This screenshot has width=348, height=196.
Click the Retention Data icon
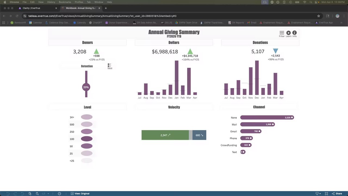click(110, 66)
